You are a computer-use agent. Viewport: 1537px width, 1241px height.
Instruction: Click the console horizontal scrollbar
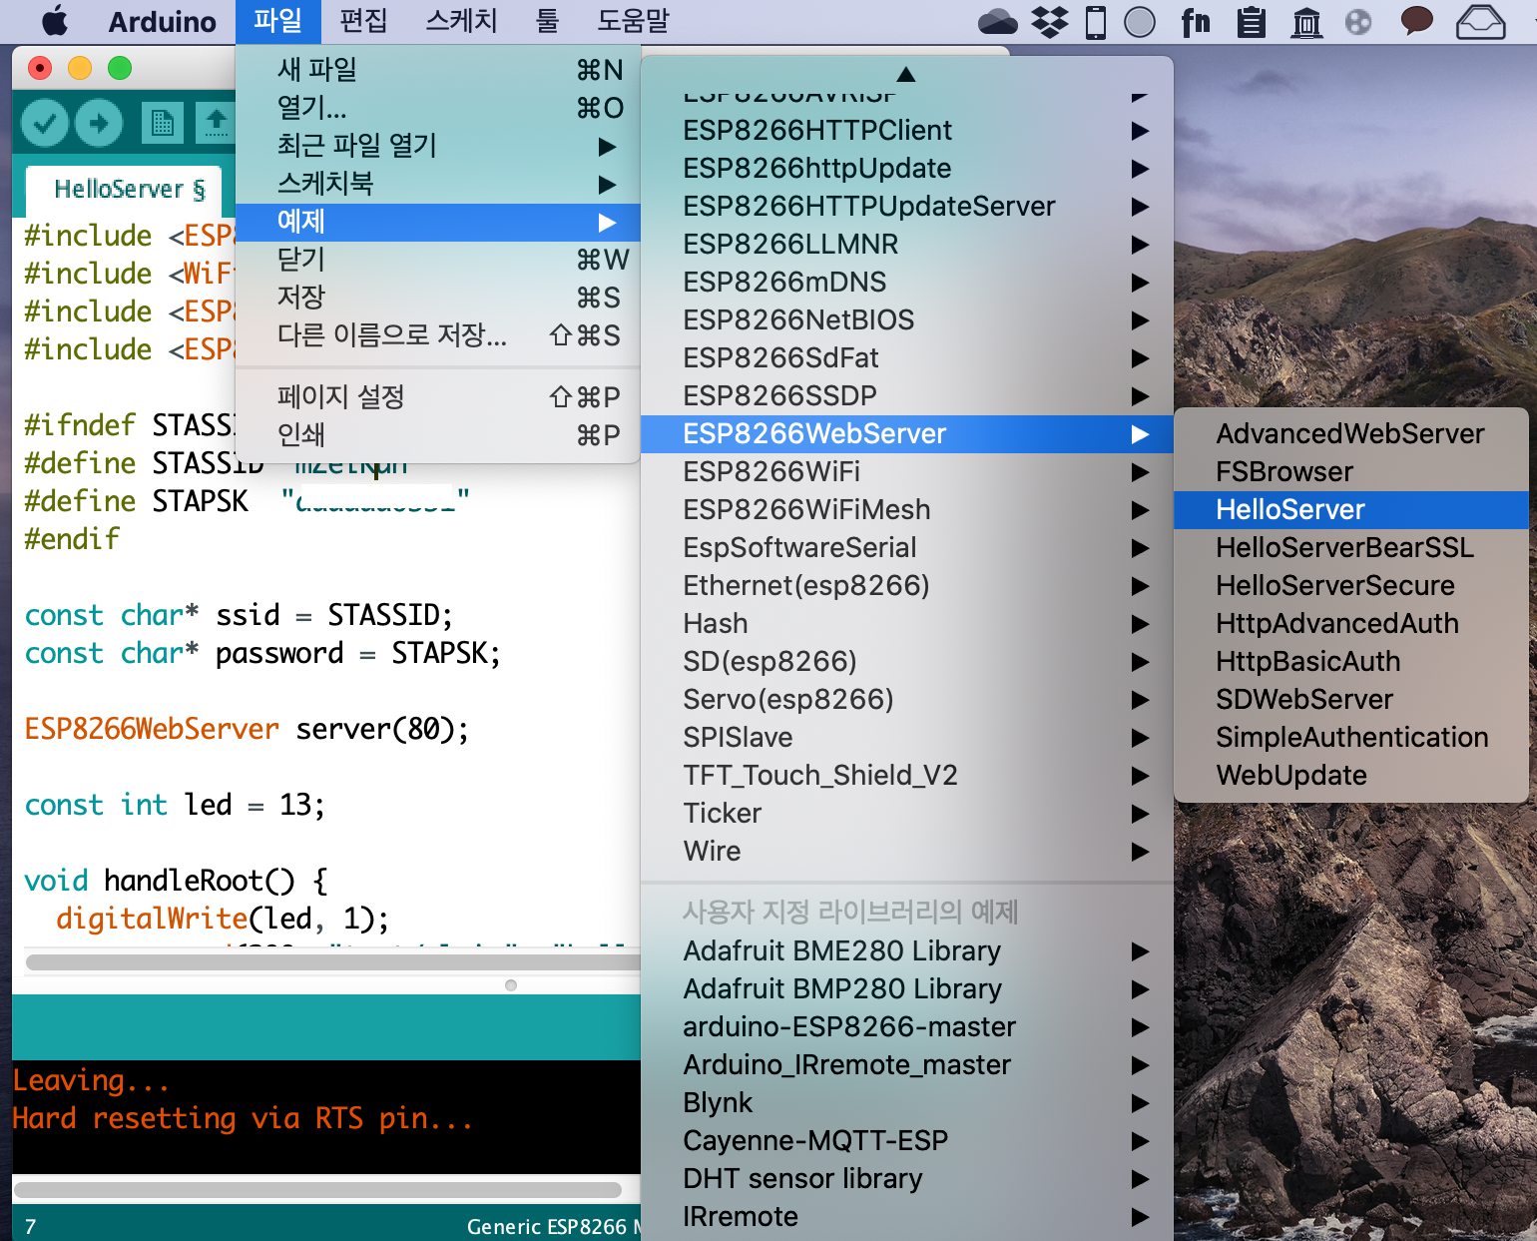click(x=317, y=1190)
